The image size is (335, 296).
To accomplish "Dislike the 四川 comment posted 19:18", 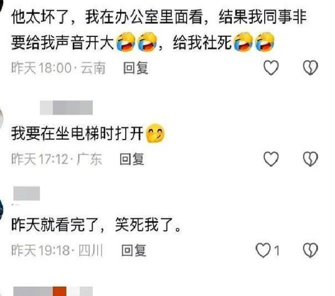I will point(310,250).
